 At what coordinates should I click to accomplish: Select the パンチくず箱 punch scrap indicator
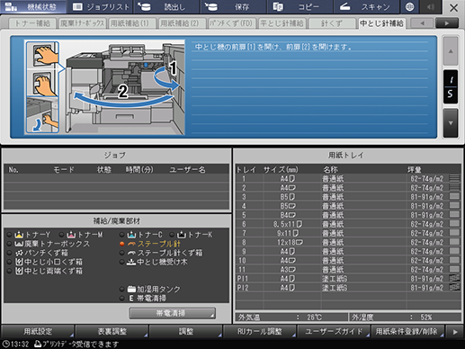[x=38, y=253]
